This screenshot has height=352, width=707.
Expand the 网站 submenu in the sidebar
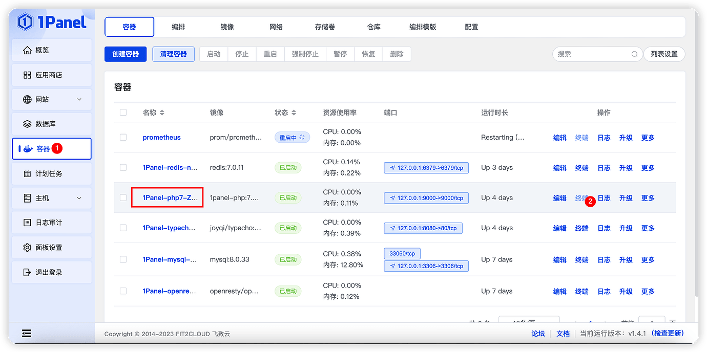coord(51,99)
